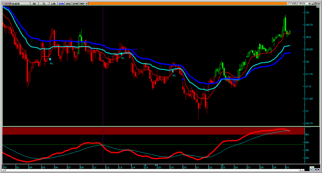The image size is (322, 173).
Task: Select the 17.5 price axis label
Action: click(x=308, y=86)
